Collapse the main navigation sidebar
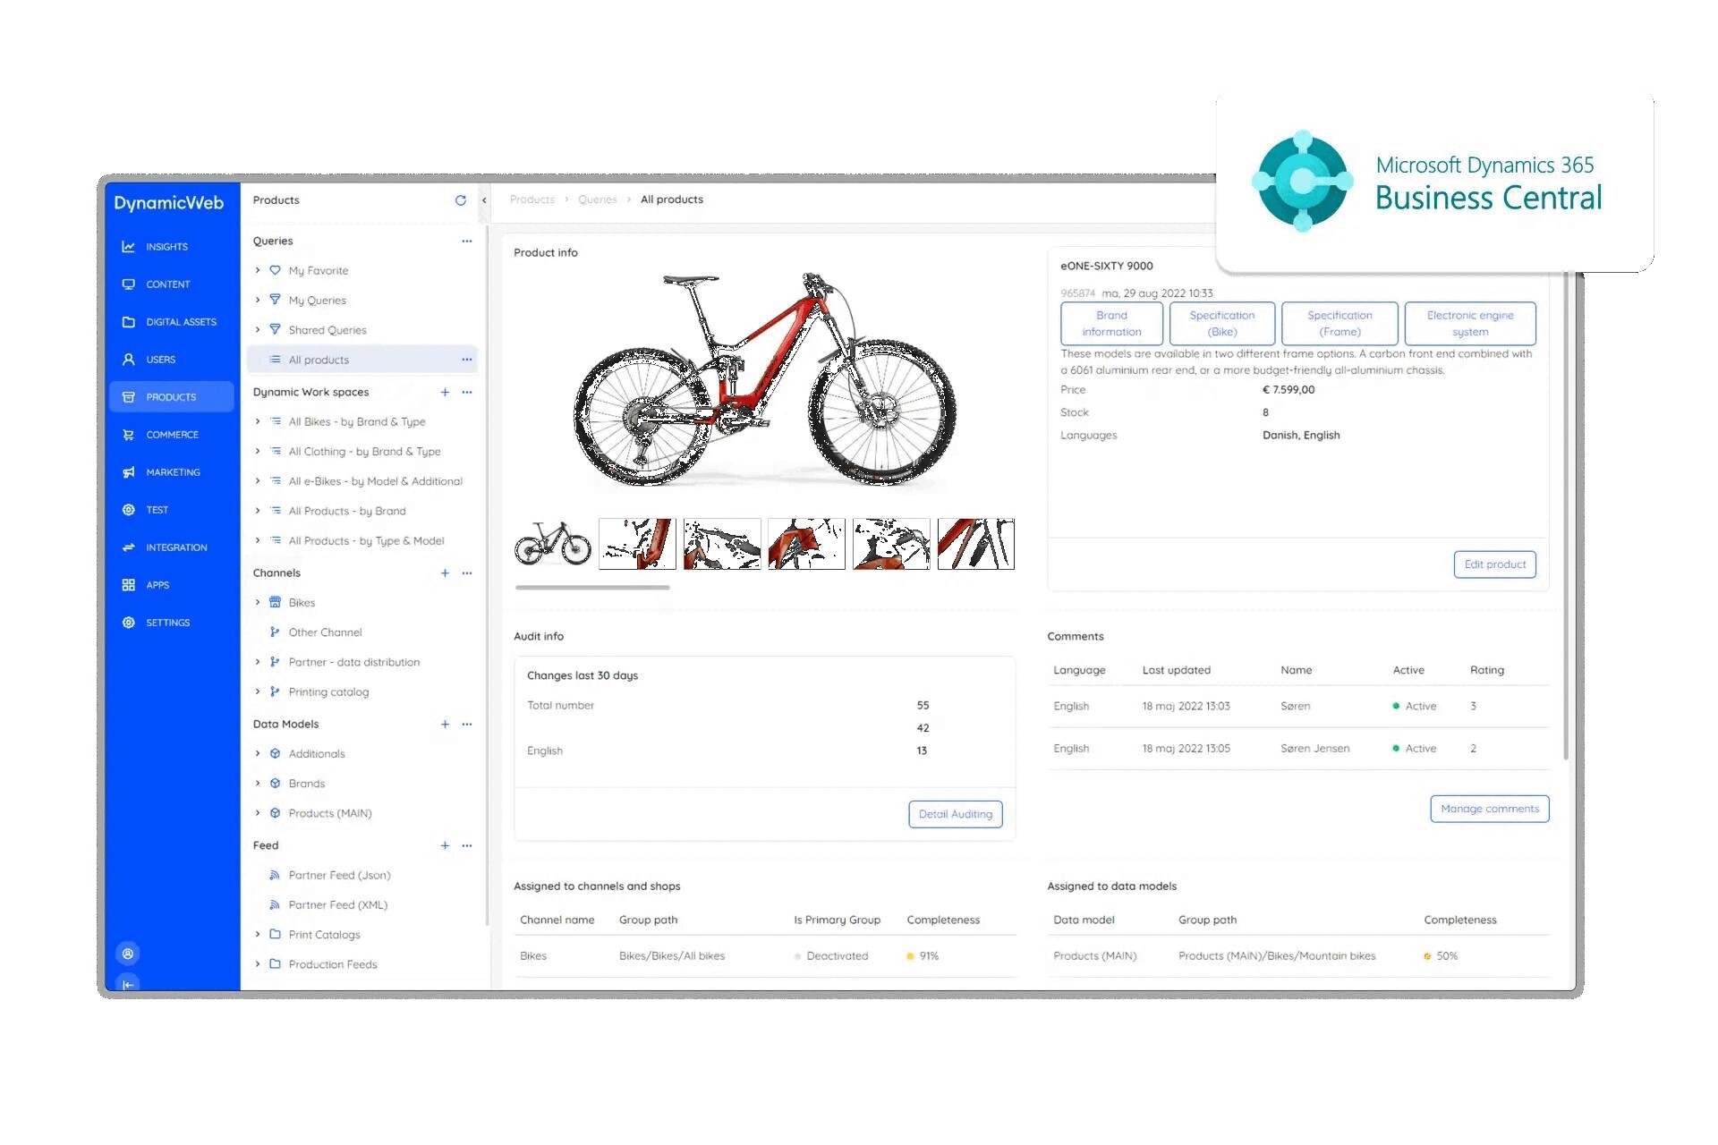Viewport: 1718px width, 1145px height. pyautogui.click(x=128, y=984)
